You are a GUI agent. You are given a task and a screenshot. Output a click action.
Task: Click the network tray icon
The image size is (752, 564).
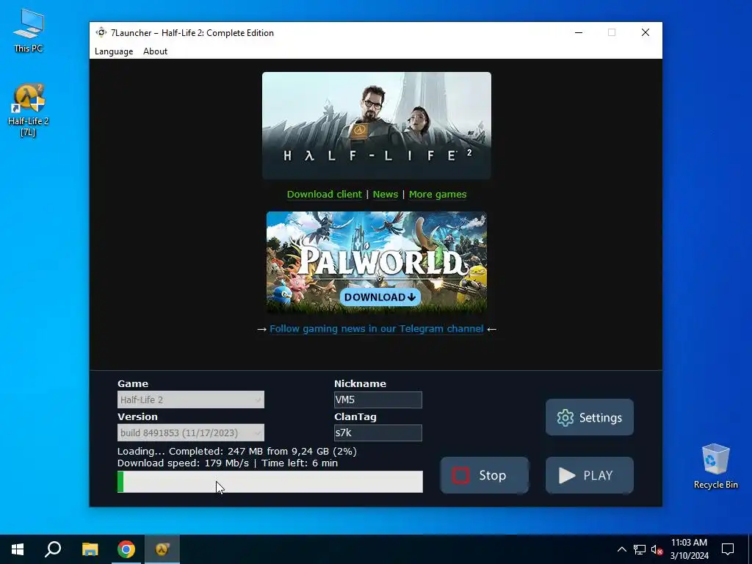tap(640, 549)
